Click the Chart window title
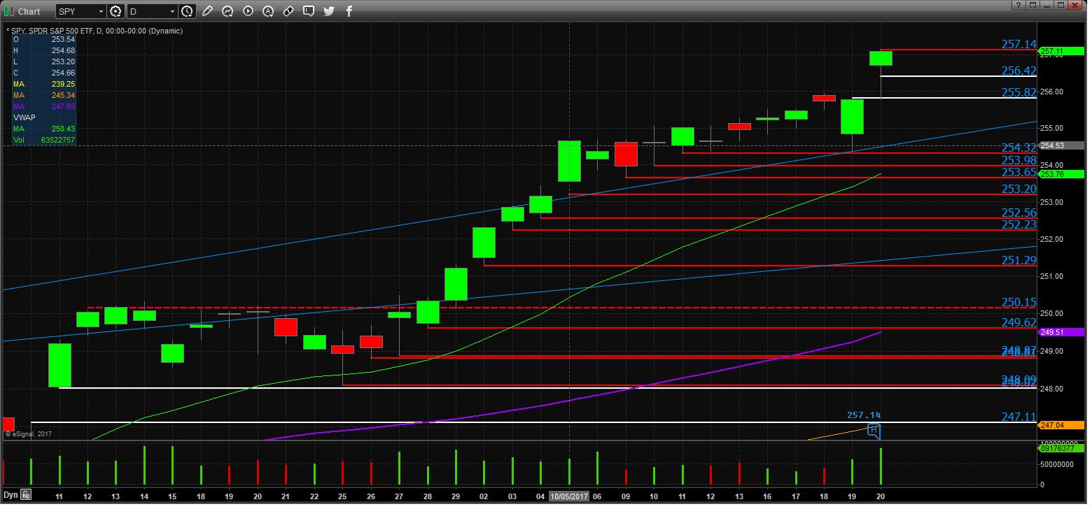 (x=29, y=11)
